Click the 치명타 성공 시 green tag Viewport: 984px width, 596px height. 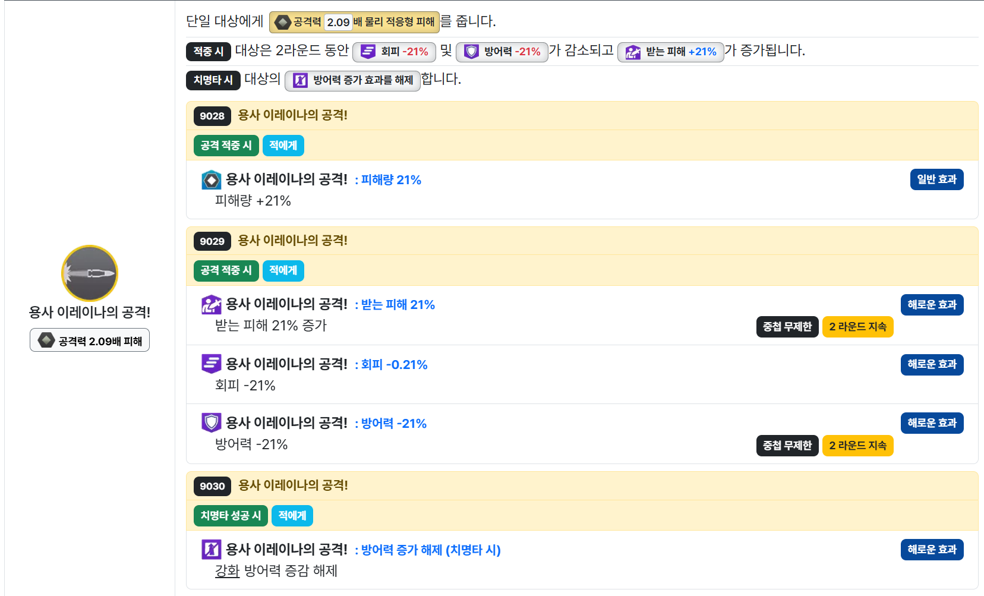click(x=231, y=516)
